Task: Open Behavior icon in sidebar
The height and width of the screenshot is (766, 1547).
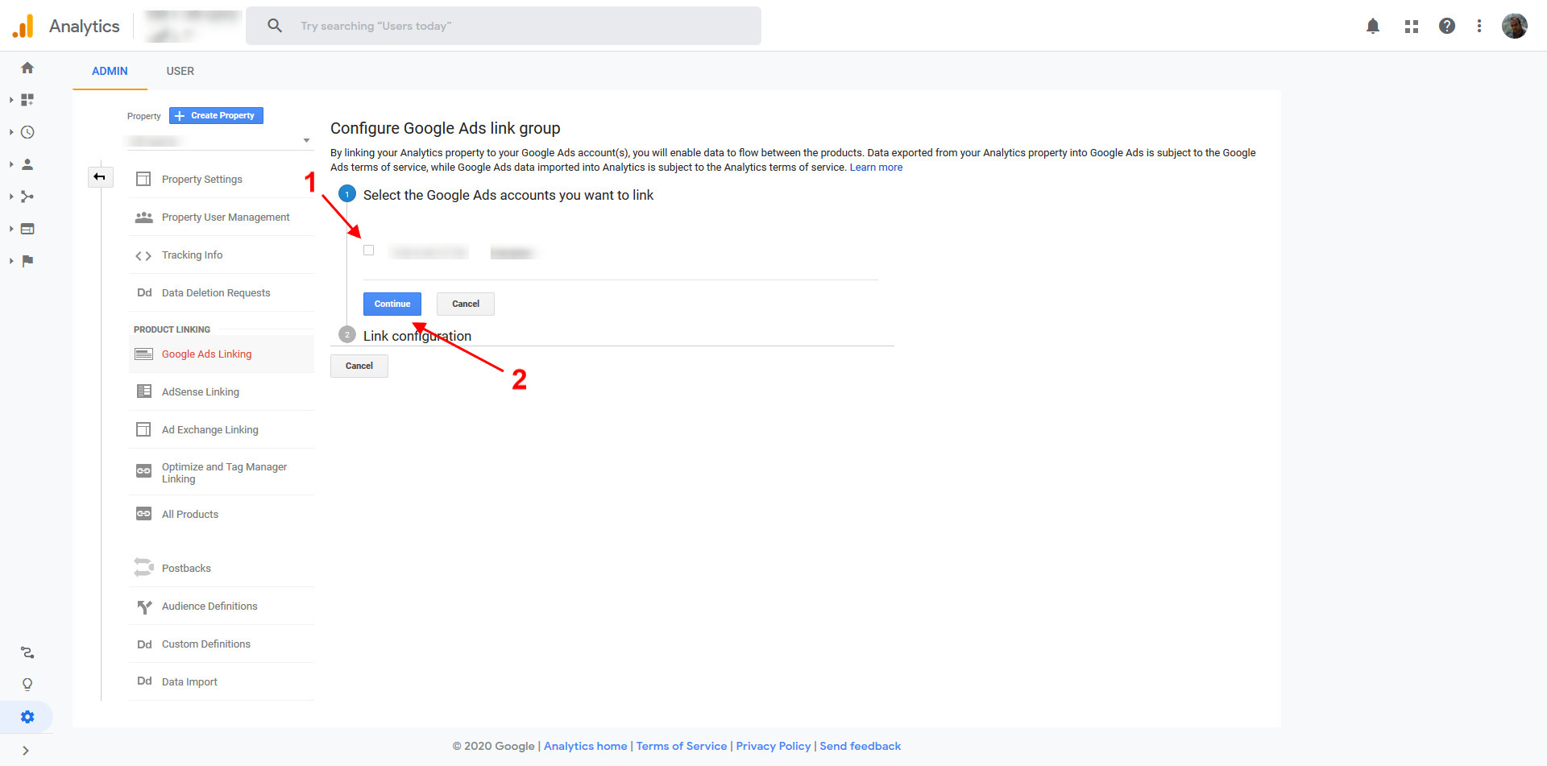Action: coord(27,229)
